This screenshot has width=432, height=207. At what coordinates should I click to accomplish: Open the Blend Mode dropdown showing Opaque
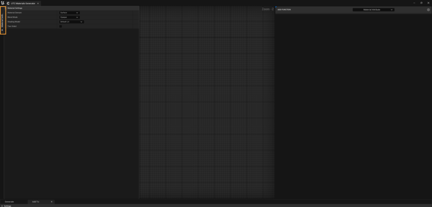coord(70,17)
